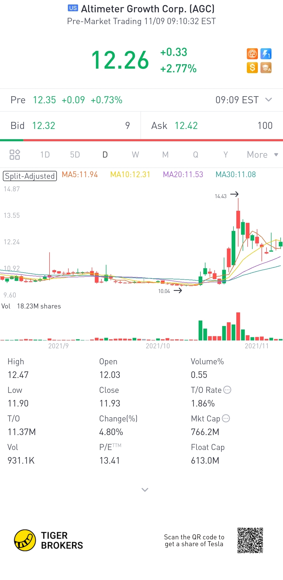Tap the 2021/10 date axis label
The height and width of the screenshot is (580, 283).
point(158,346)
